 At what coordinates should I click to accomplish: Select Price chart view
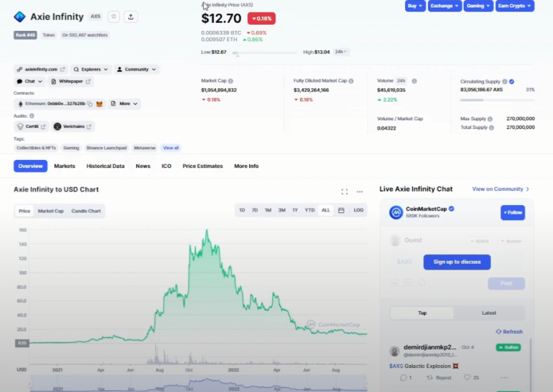pyautogui.click(x=24, y=211)
